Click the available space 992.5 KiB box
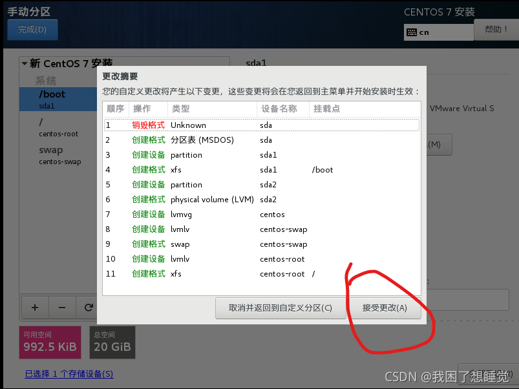This screenshot has width=519, height=389. [x=50, y=342]
